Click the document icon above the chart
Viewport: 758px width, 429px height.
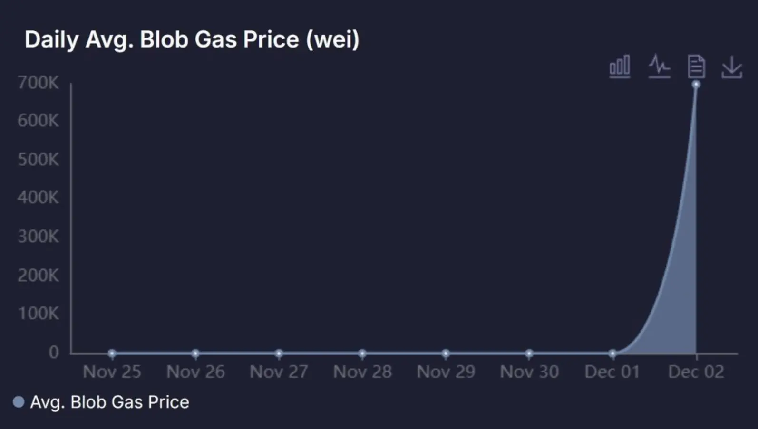pos(696,67)
